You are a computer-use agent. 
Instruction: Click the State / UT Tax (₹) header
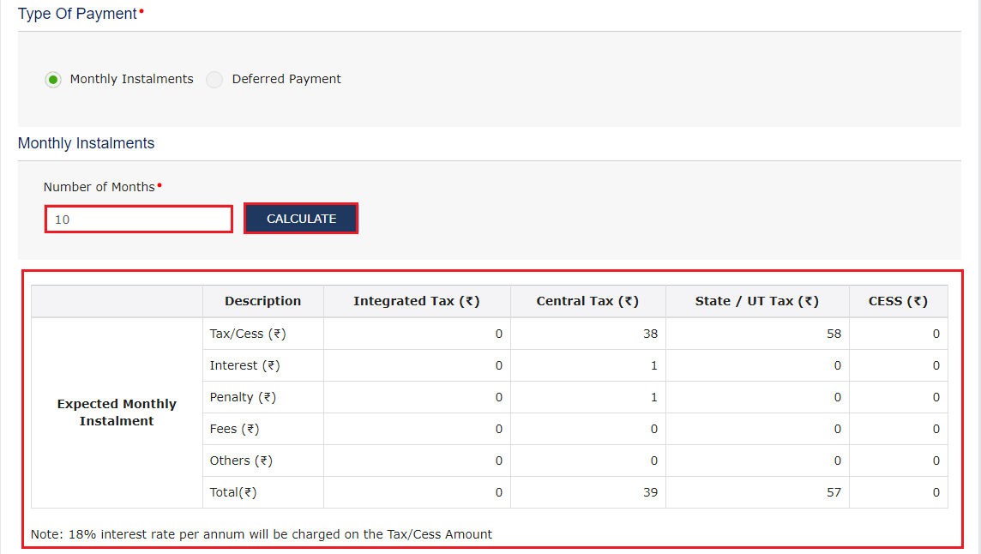756,301
